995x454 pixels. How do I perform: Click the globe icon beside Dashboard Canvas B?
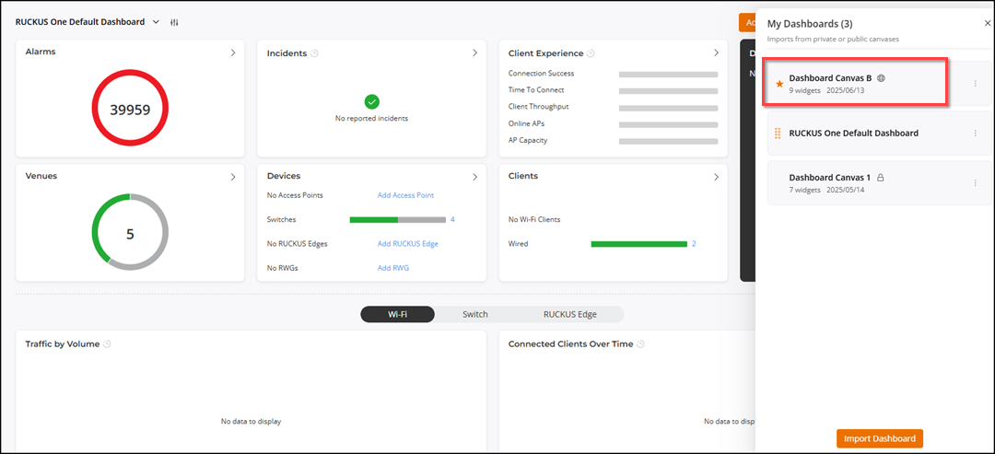[881, 78]
